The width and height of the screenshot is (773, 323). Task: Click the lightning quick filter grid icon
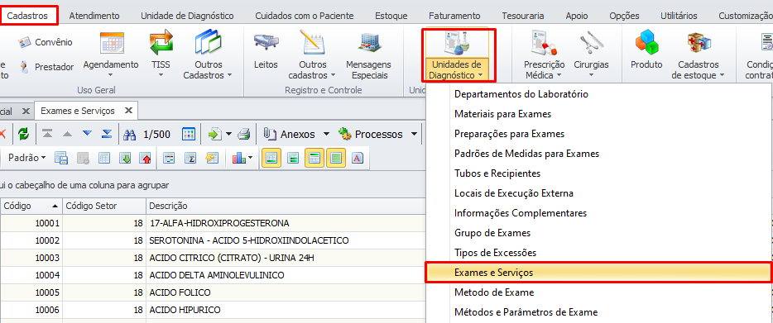click(212, 158)
